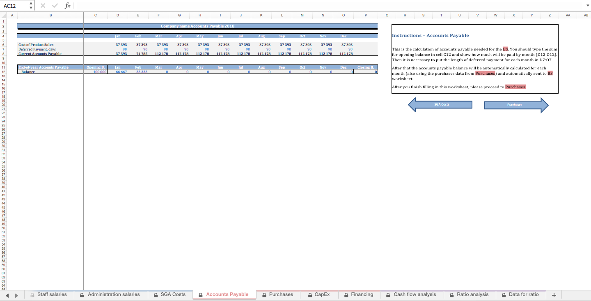Screen dimensions: 591x301
Task: Expand the formula bar with the dropdown arrow
Action: pos(587,5)
